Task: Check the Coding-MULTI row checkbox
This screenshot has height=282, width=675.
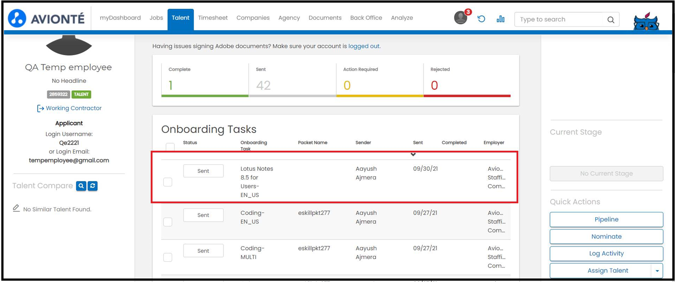Action: coord(168,257)
